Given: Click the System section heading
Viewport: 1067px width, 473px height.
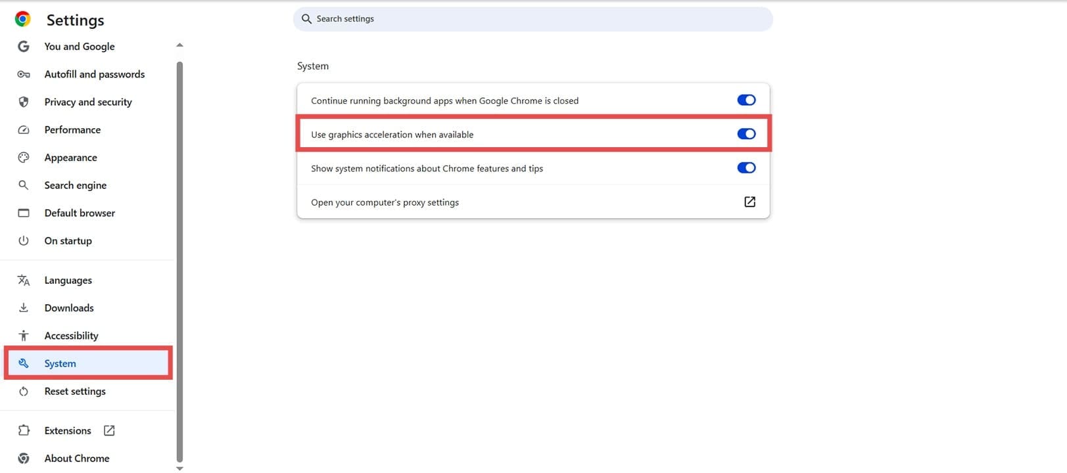Looking at the screenshot, I should [x=313, y=66].
